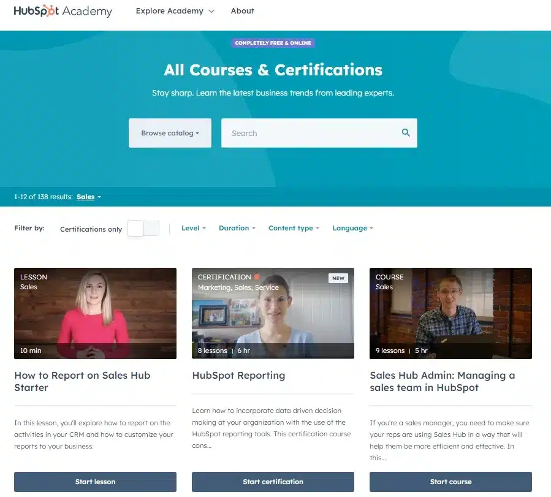Viewport: 551px width, 497px height.
Task: Open the Language filter dropdown
Action: click(x=352, y=228)
